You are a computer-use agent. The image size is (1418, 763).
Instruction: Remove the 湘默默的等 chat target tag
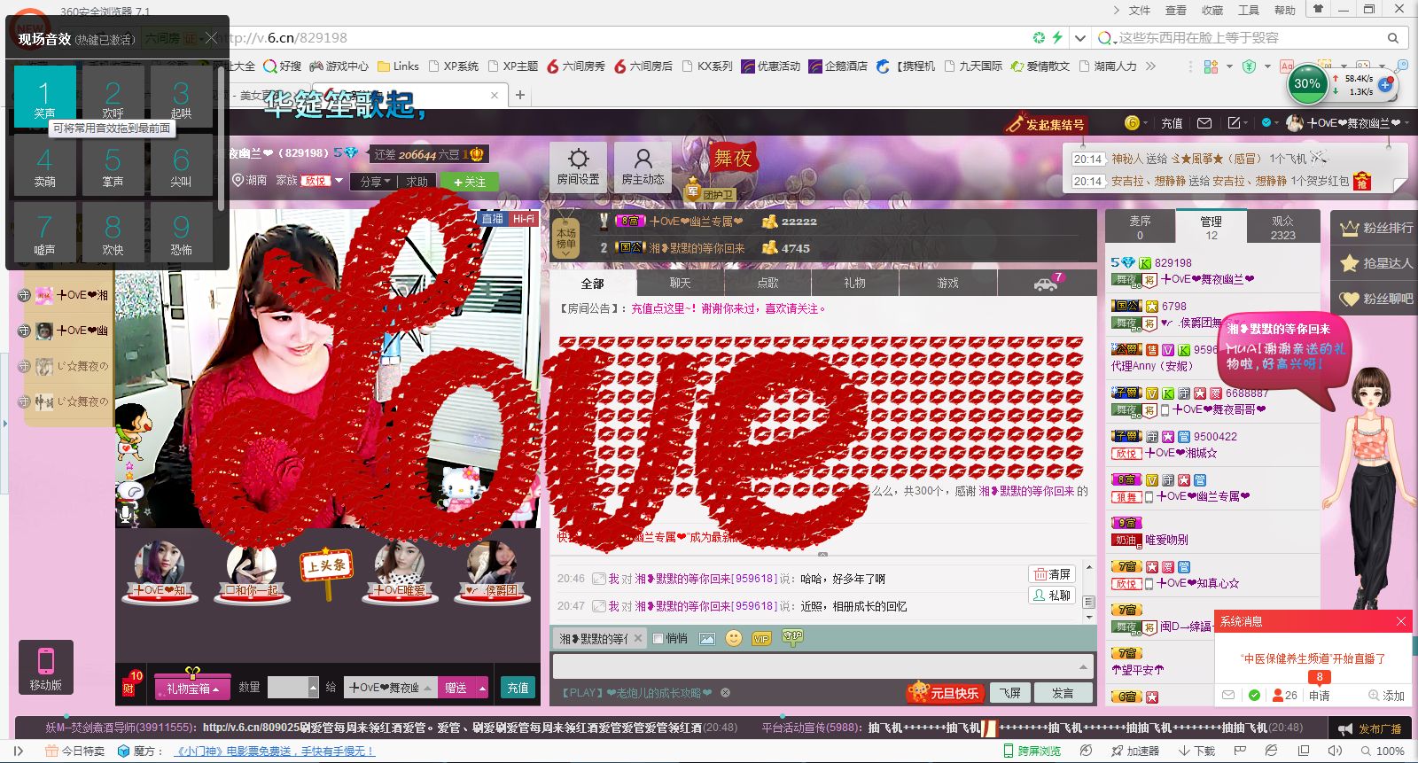[x=637, y=638]
